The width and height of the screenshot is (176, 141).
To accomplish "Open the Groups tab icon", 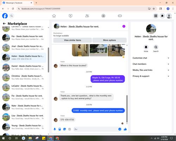I will [x=103, y=16].
